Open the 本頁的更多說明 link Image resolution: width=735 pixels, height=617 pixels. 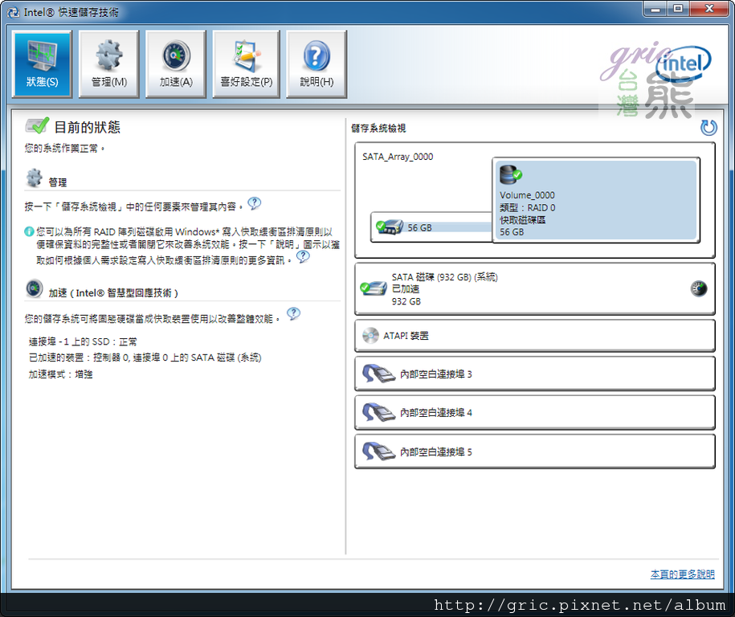point(683,574)
